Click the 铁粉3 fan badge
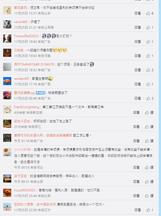The width and height of the screenshot is (161, 216). point(41,93)
